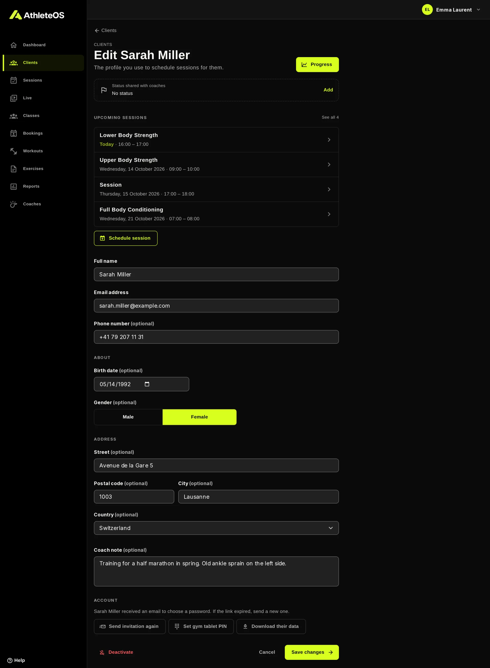Open Lower Body Strength session chevron
The image size is (490, 668).
tap(329, 140)
